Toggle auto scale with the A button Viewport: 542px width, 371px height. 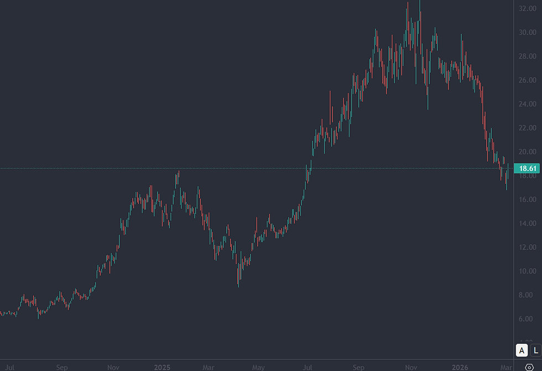pyautogui.click(x=522, y=350)
